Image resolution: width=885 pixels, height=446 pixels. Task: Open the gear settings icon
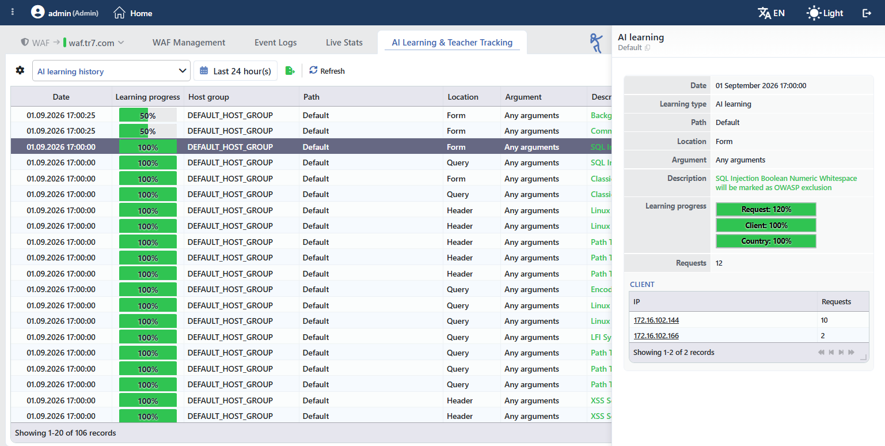pyautogui.click(x=20, y=70)
